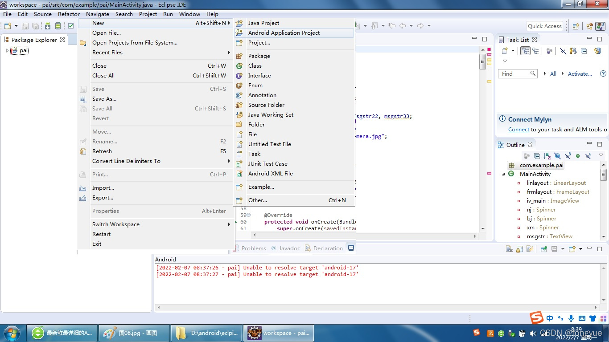Collapse the MainActivity node in Outline
This screenshot has width=609, height=342.
[x=504, y=174]
